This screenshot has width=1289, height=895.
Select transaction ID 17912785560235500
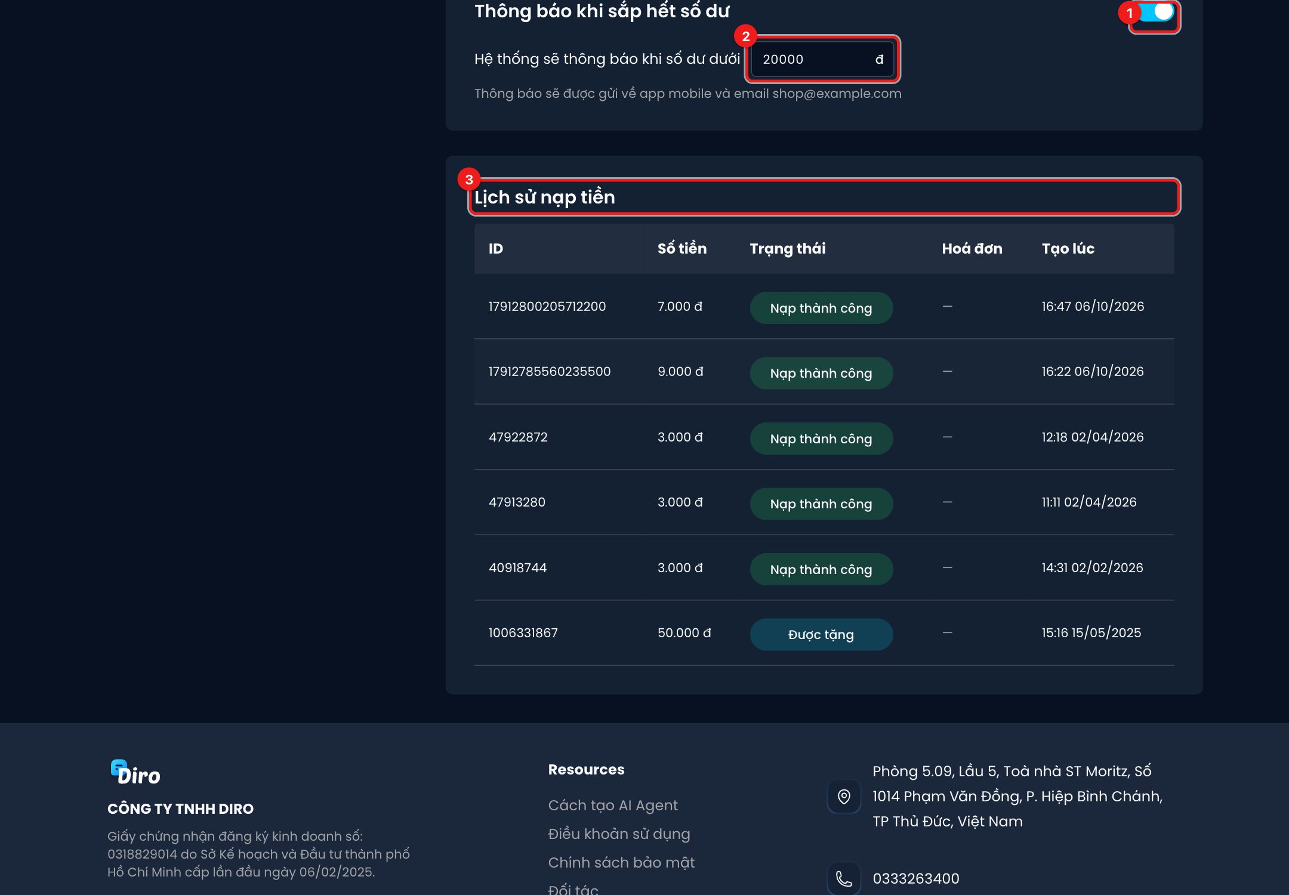tap(550, 371)
